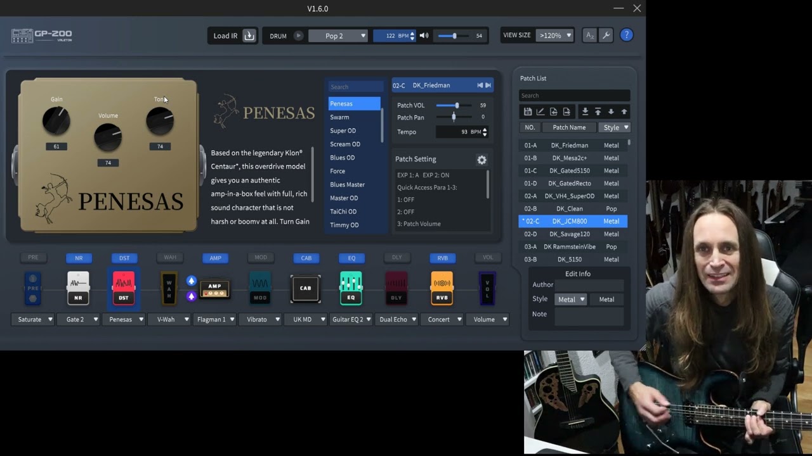This screenshot has width=812, height=456.
Task: Click the Tempo 93 BPM stepper
Action: tap(485, 132)
